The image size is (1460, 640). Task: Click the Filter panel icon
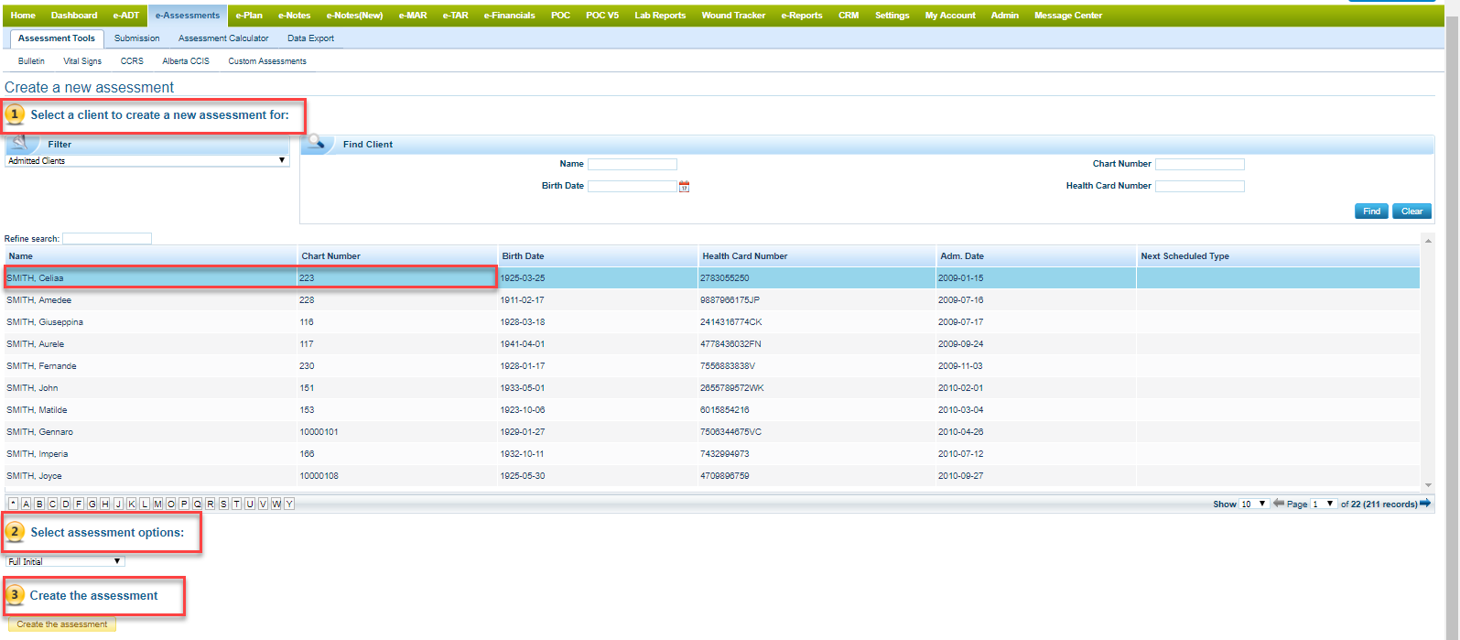pyautogui.click(x=20, y=144)
